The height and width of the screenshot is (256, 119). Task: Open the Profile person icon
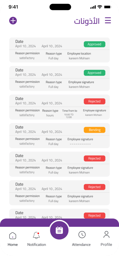pyautogui.click(x=106, y=234)
